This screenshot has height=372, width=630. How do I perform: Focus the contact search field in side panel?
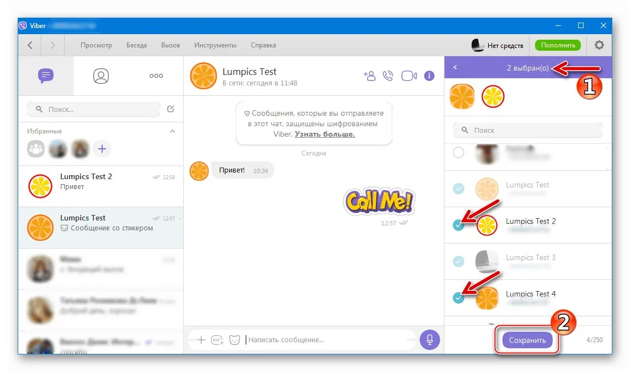527,130
